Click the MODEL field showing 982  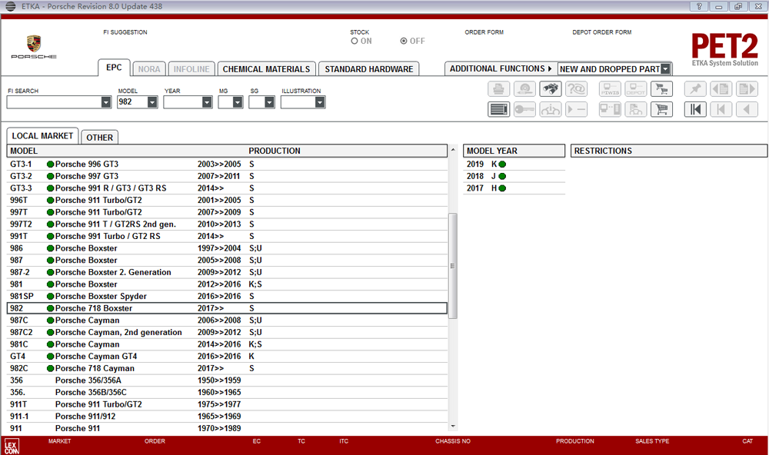click(x=132, y=102)
